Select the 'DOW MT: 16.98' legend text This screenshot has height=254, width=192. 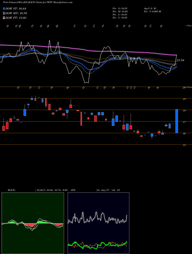pyautogui.click(x=16, y=13)
